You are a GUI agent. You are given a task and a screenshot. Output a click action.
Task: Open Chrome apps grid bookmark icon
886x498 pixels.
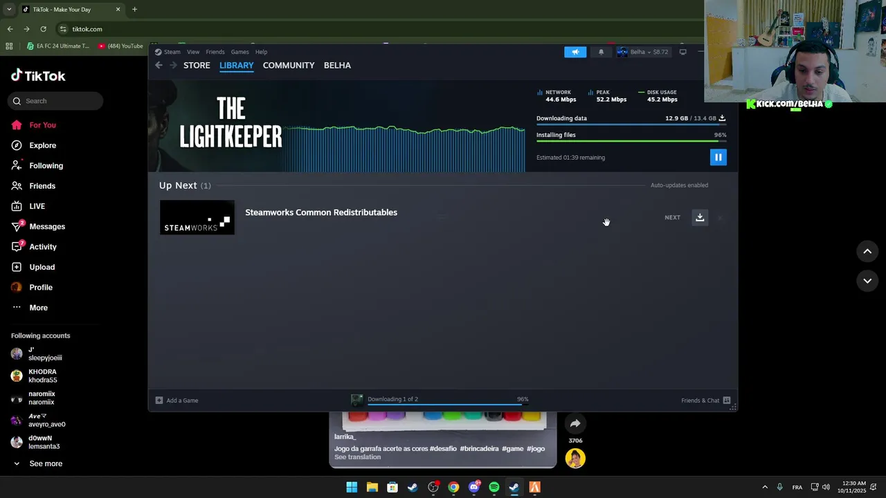point(9,46)
